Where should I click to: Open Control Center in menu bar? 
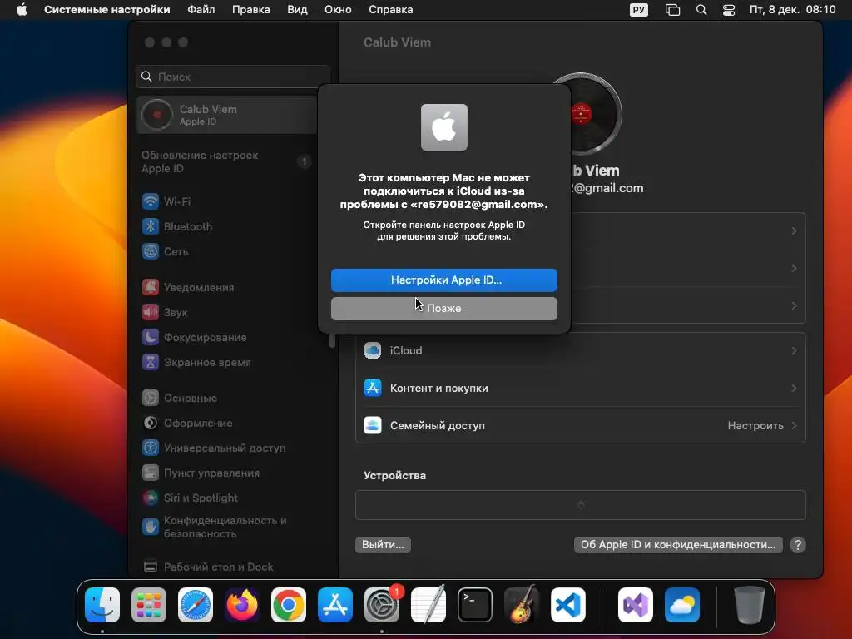click(x=729, y=10)
